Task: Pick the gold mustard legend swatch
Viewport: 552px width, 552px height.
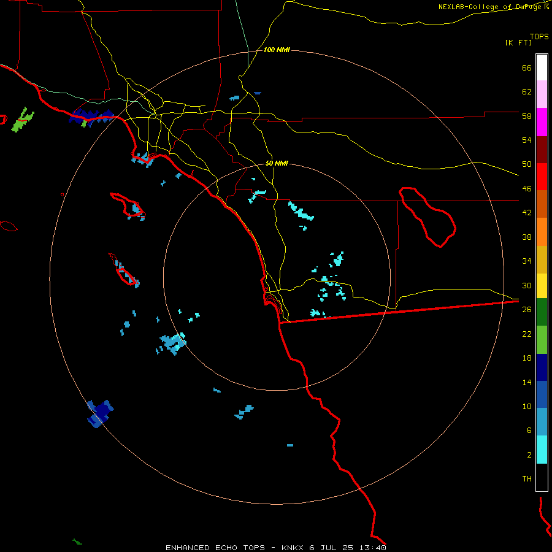Action: tap(542, 259)
